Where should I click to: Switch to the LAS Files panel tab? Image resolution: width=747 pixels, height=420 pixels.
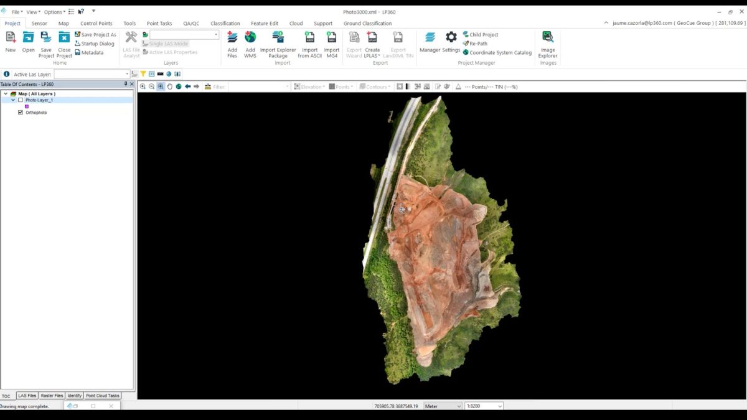(x=27, y=396)
